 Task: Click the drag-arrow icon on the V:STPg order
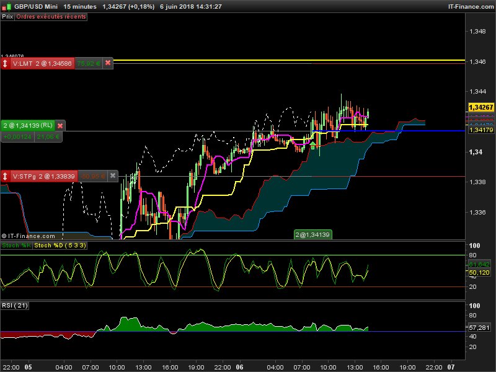(x=5, y=176)
